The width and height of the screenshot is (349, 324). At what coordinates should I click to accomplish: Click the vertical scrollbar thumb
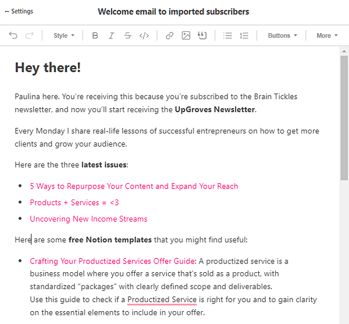(x=344, y=118)
